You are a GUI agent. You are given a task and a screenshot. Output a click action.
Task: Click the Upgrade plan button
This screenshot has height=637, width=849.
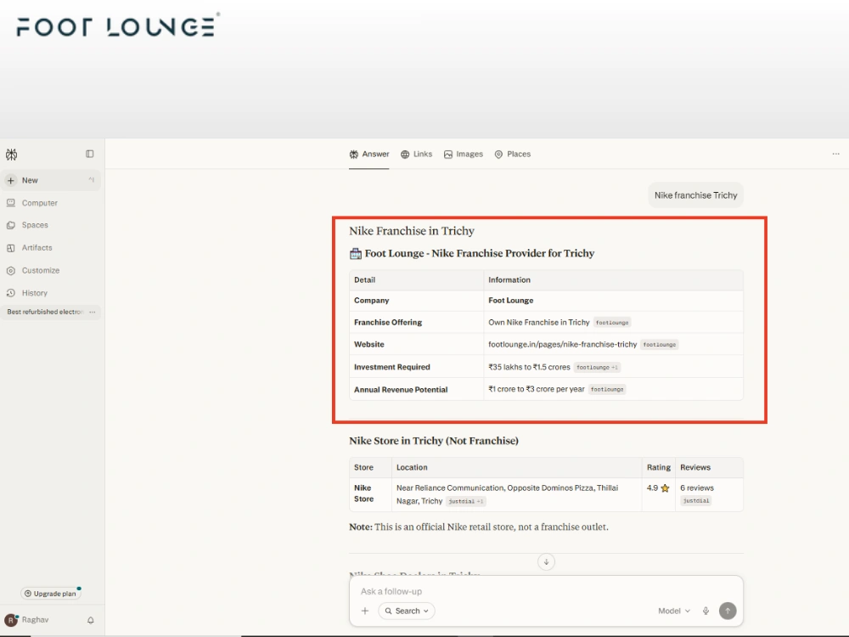coord(51,594)
